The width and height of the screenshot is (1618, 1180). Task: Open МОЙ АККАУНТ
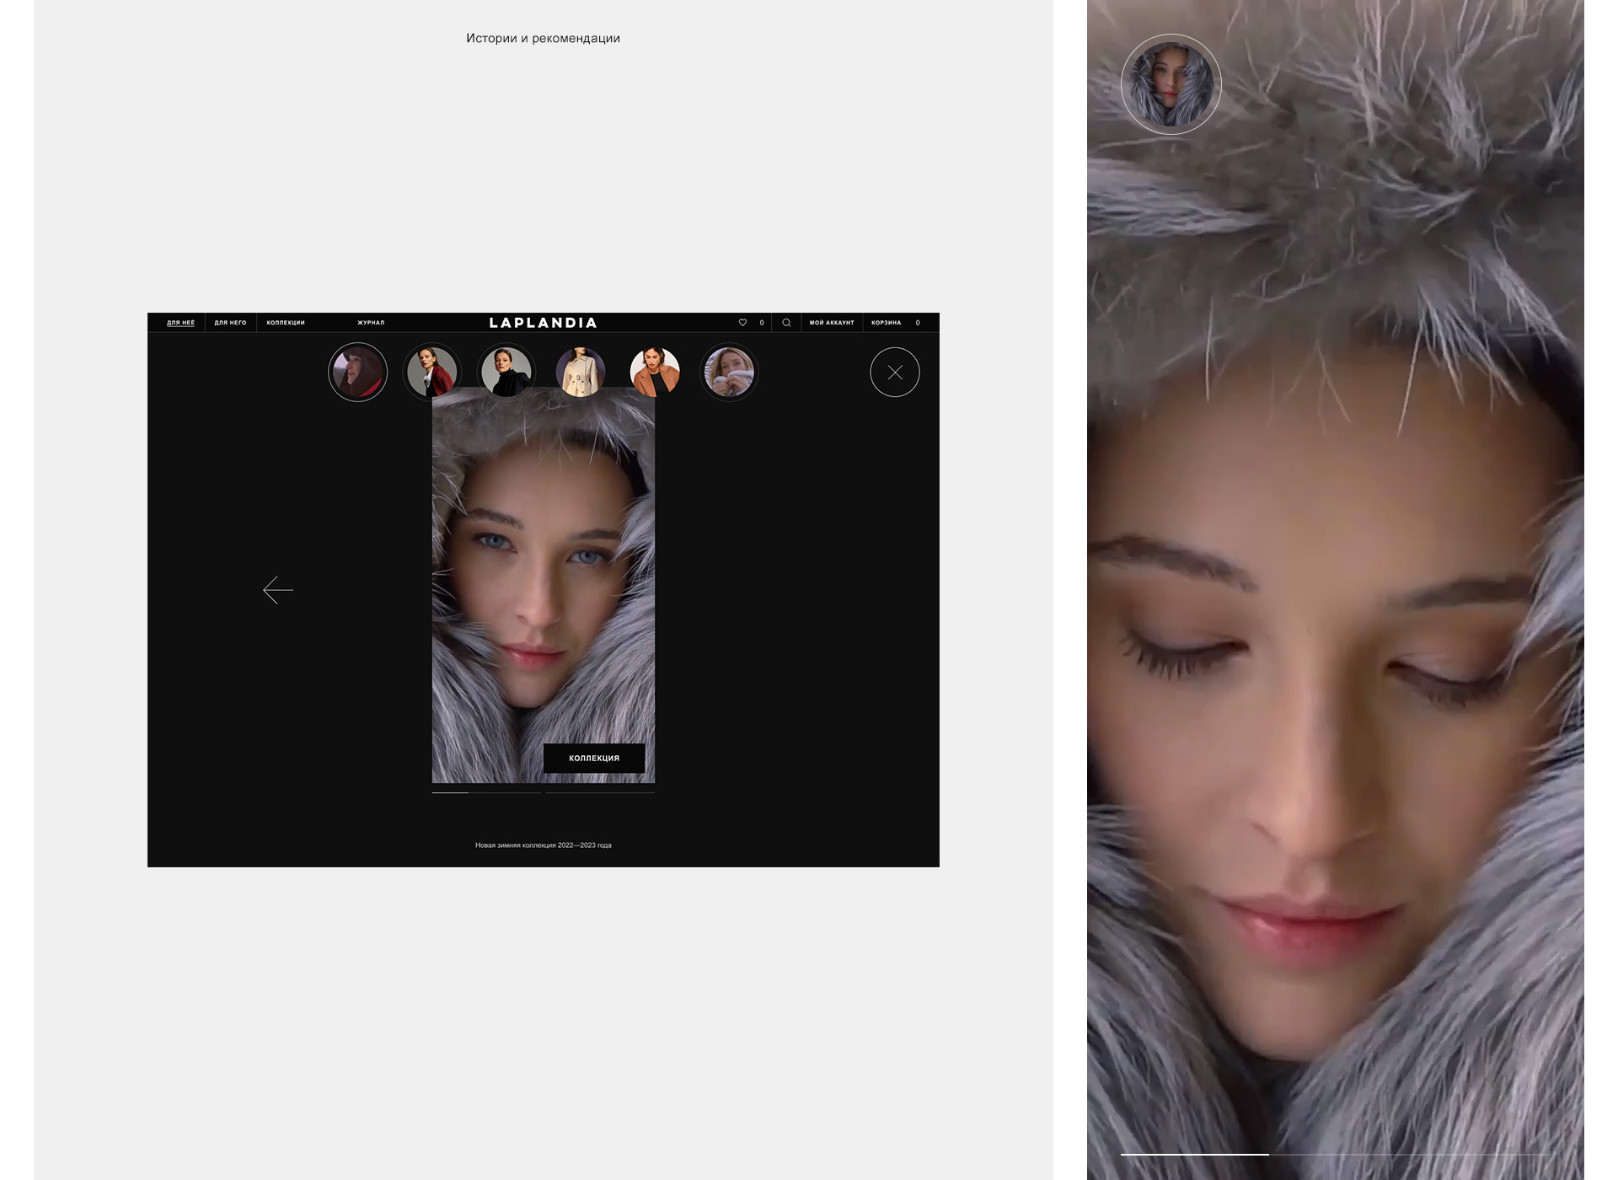tap(832, 323)
